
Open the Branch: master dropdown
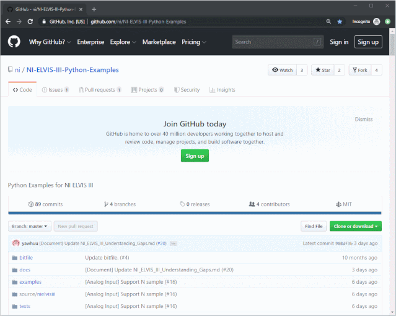point(29,226)
